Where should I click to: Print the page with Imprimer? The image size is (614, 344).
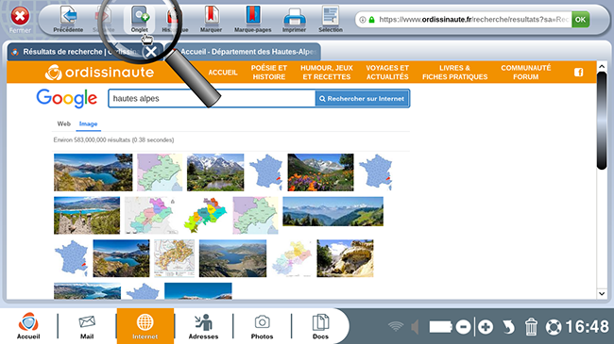coord(294,19)
